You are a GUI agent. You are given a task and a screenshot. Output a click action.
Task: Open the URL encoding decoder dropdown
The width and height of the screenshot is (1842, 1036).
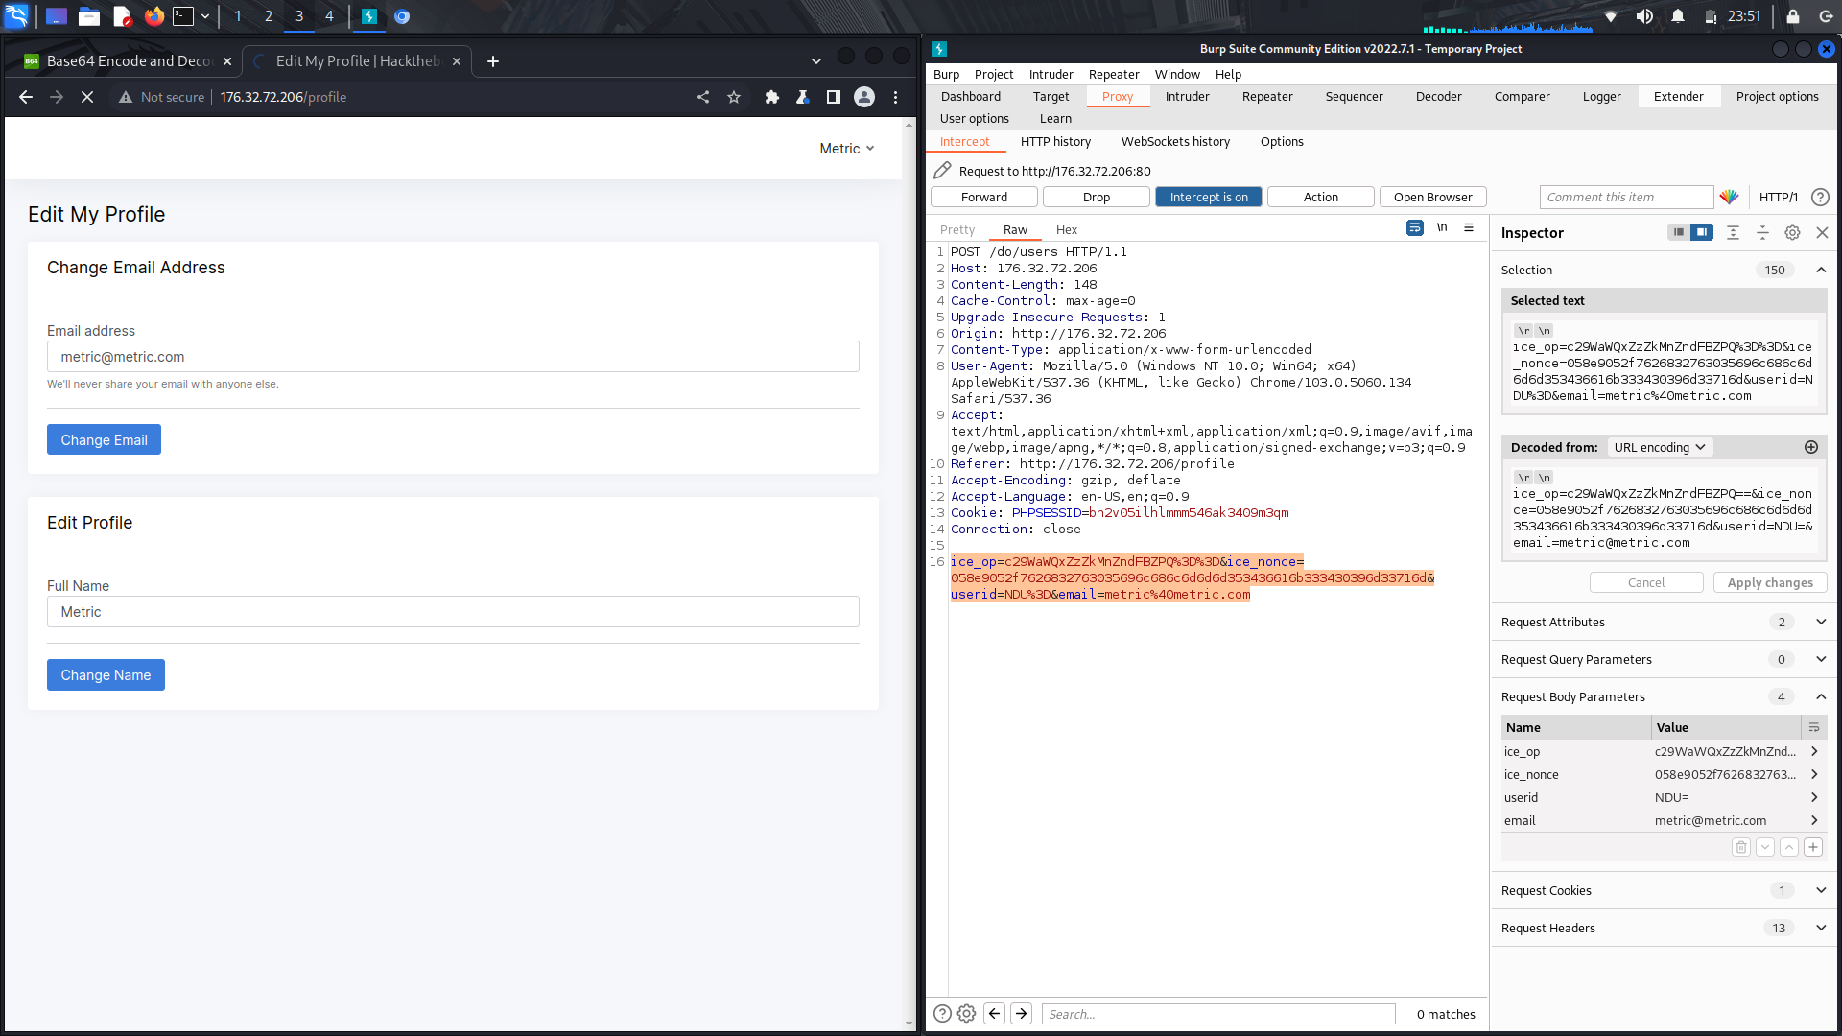click(x=1660, y=447)
